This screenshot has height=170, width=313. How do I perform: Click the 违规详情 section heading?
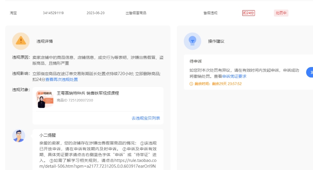(45, 41)
